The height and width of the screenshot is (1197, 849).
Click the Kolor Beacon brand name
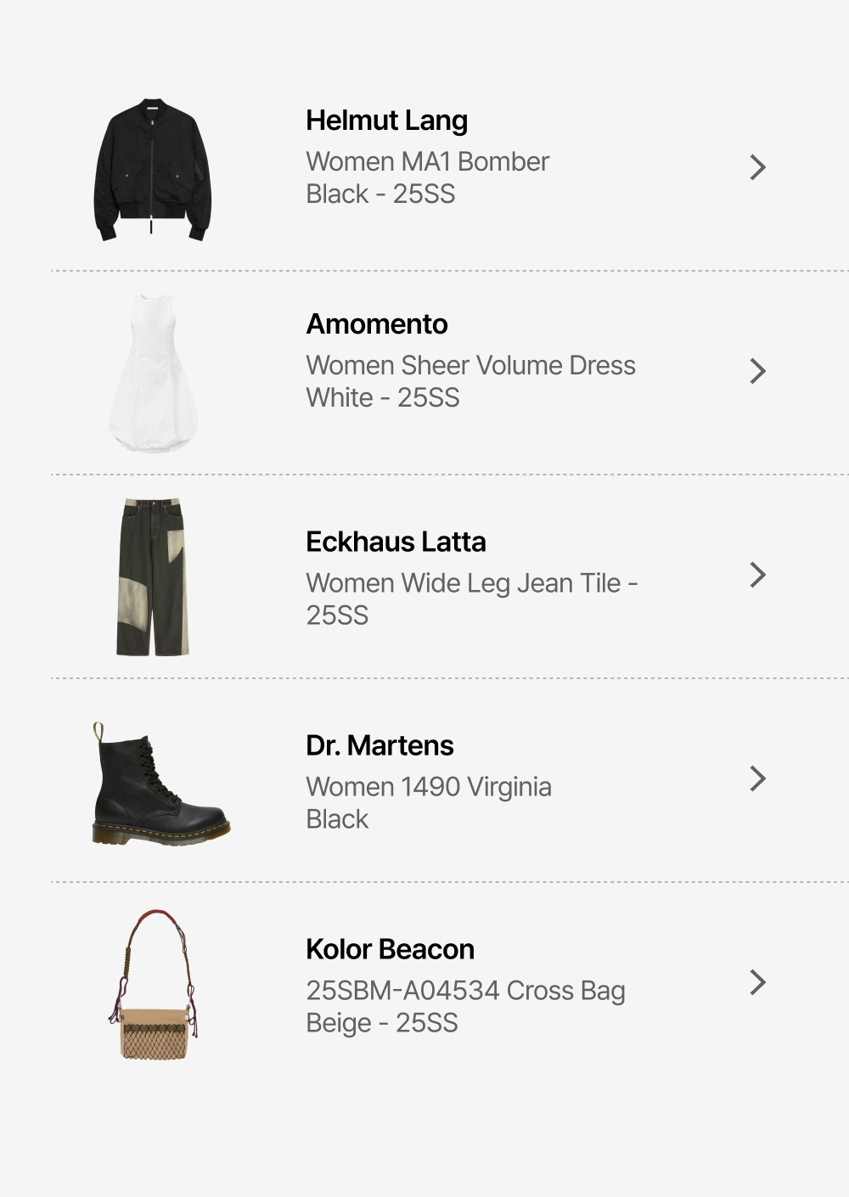pyautogui.click(x=390, y=949)
